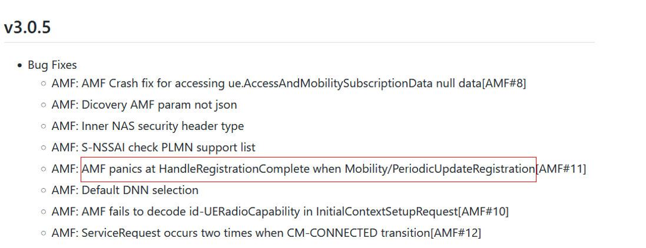Click the AMF#11 issue reference
Screen dimensions: 646x248
pyautogui.click(x=561, y=169)
